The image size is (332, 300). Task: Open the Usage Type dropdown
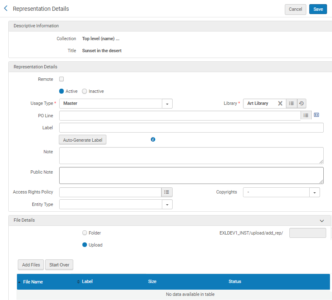click(167, 104)
